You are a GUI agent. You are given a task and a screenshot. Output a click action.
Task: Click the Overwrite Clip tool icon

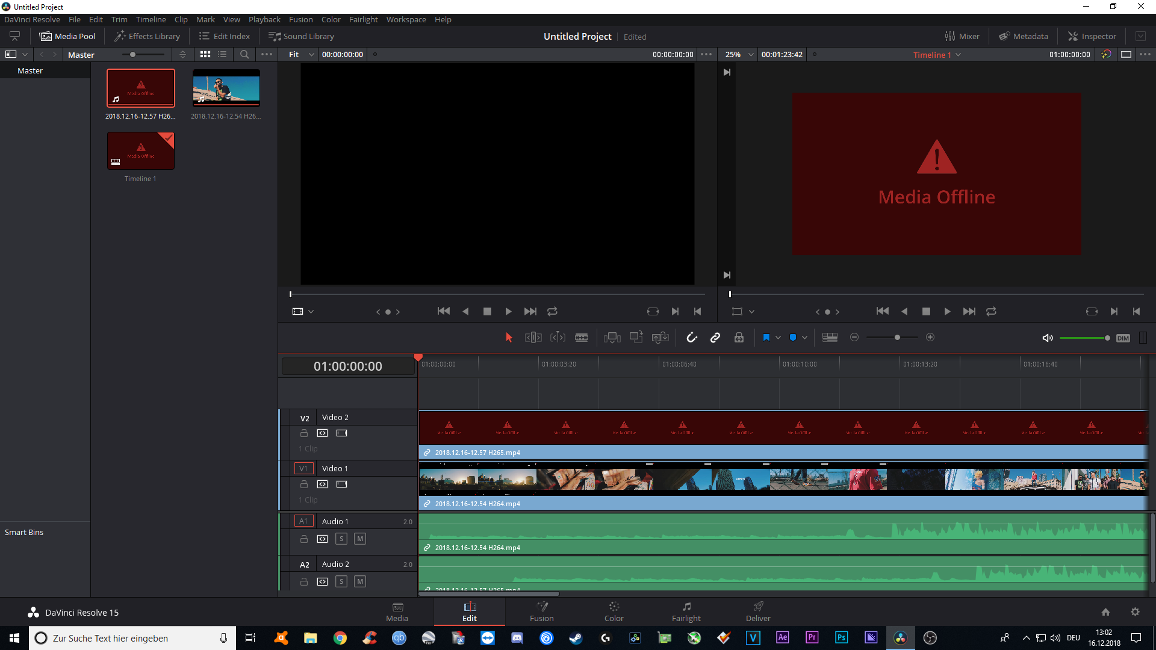[636, 337]
